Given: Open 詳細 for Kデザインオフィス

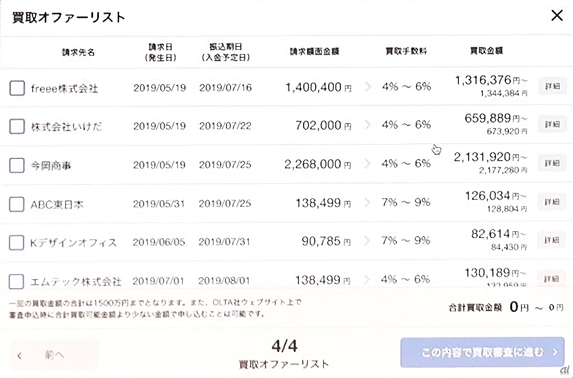Looking at the screenshot, I should coord(552,241).
